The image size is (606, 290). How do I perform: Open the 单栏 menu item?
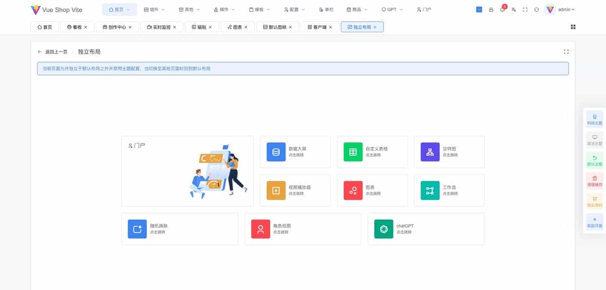coord(326,9)
